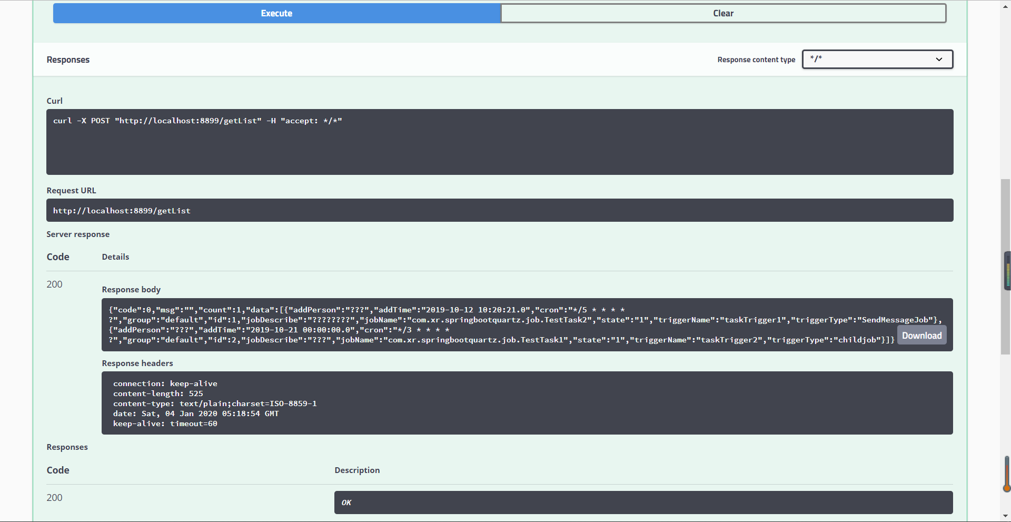Open the Response content type dropdown
Image resolution: width=1011 pixels, height=522 pixels.
(877, 59)
